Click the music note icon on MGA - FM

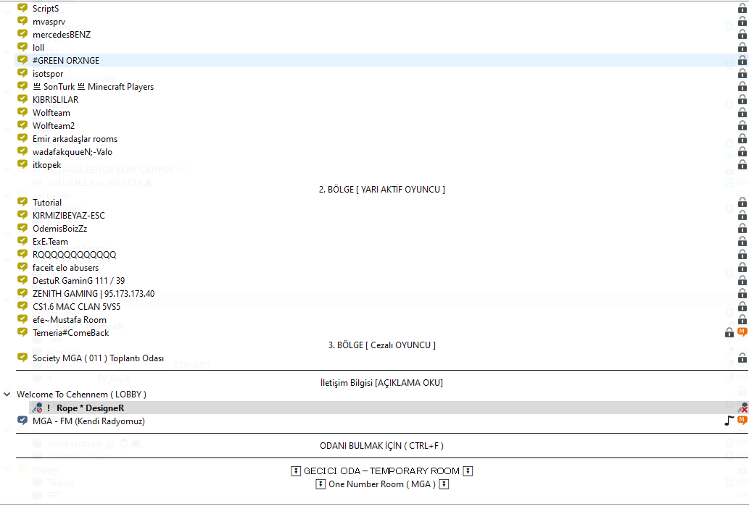[x=729, y=420]
